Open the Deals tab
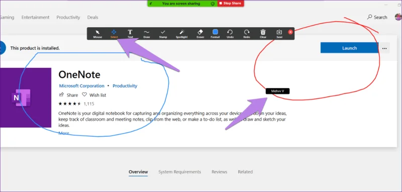Screen dimensions: 402x192 92,18
